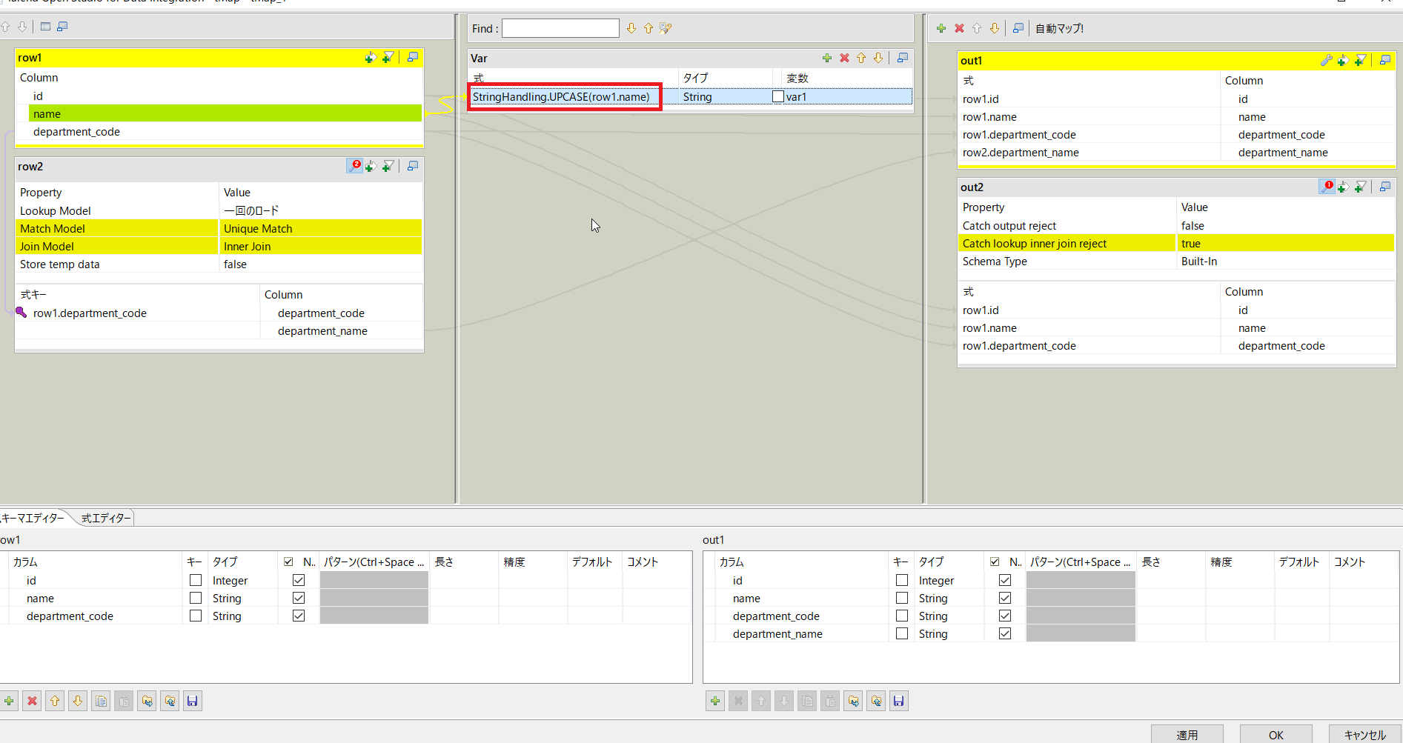Toggle key checkbox for row1 id column
The height and width of the screenshot is (743, 1403).
(196, 581)
